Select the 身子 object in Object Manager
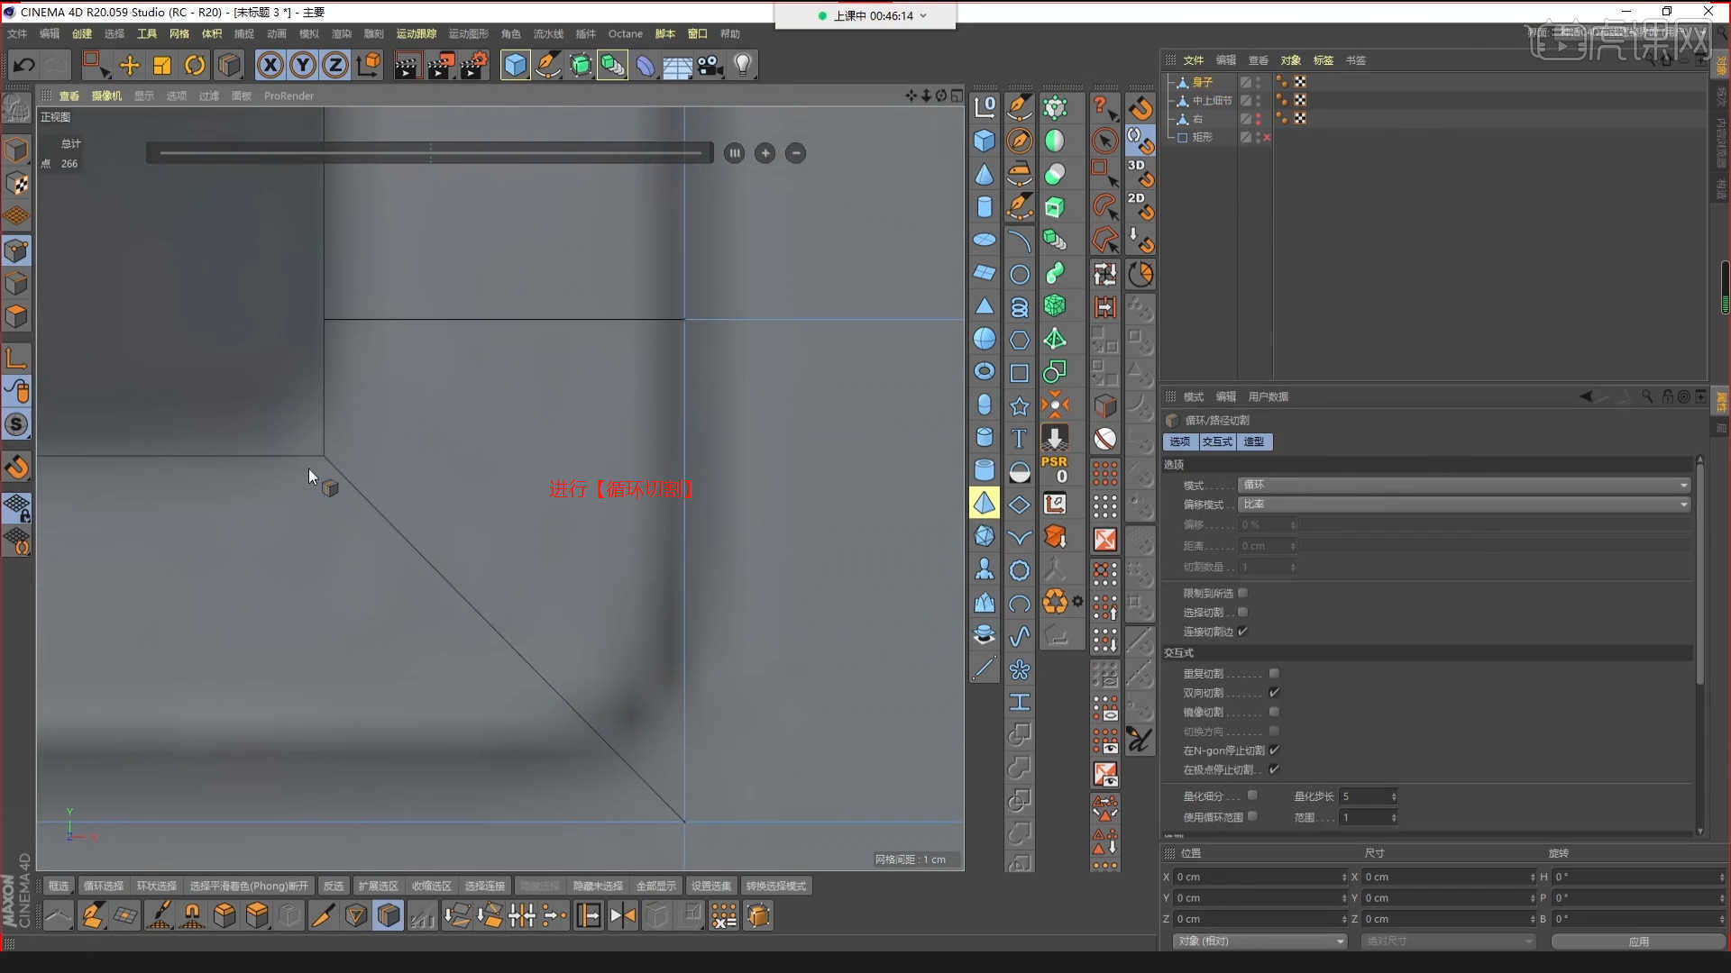The width and height of the screenshot is (1731, 973). pyautogui.click(x=1203, y=82)
